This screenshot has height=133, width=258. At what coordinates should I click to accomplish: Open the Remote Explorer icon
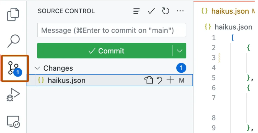[13, 122]
